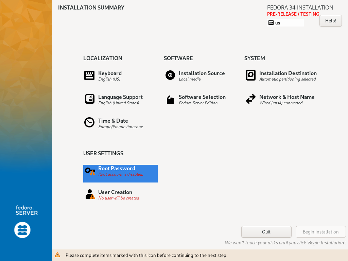Click the 'Fedora Server Edition' text
This screenshot has height=261, width=348.
[x=198, y=103]
